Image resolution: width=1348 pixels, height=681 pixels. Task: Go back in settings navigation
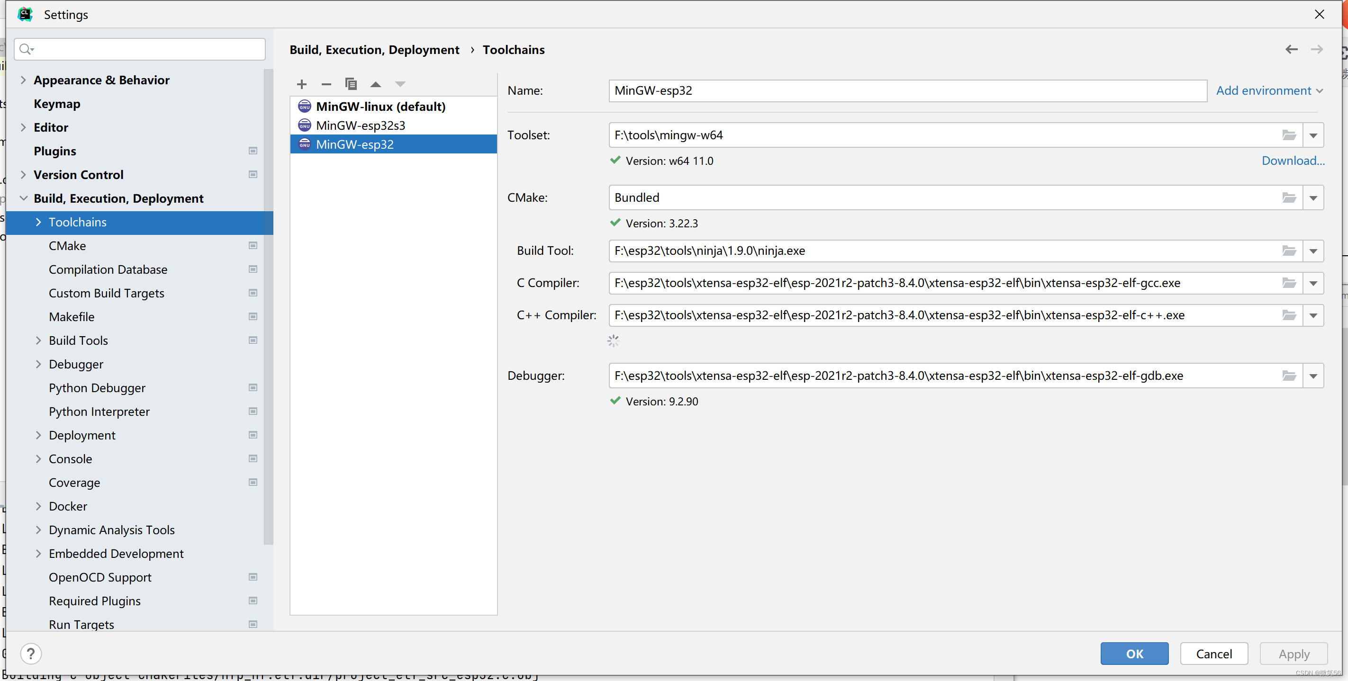tap(1291, 49)
